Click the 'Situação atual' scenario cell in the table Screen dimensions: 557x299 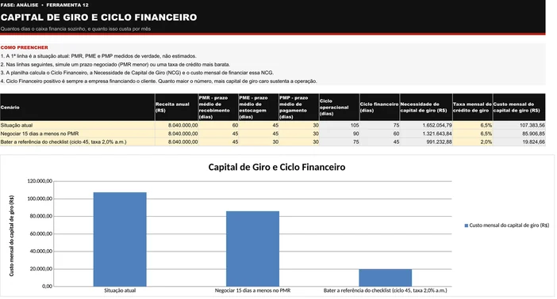[x=78, y=126]
